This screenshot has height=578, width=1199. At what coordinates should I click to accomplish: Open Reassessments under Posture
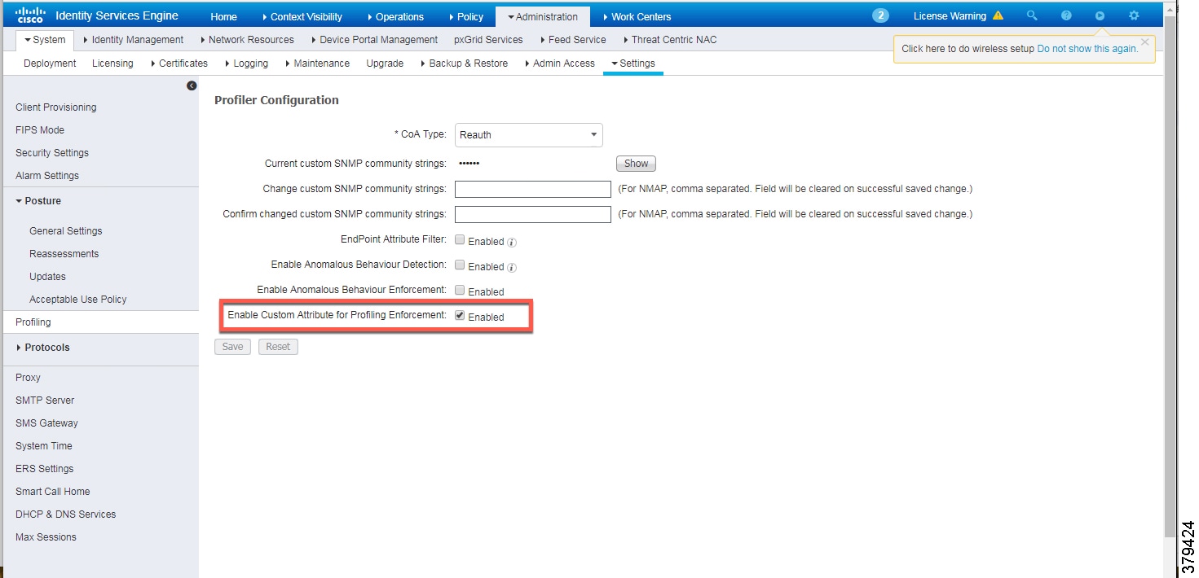tap(64, 254)
